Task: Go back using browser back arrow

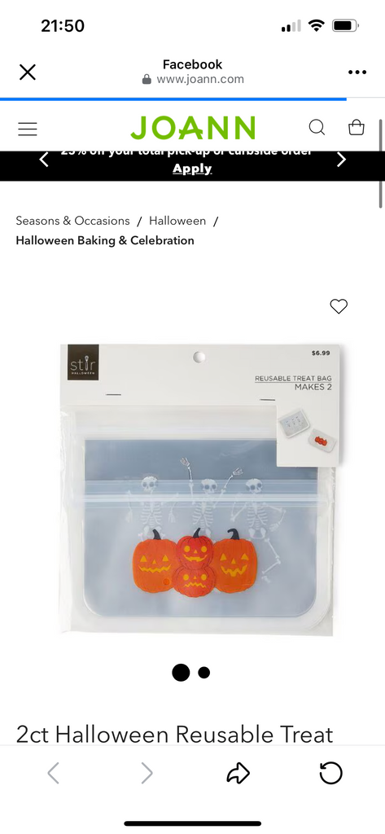Action: pyautogui.click(x=53, y=774)
